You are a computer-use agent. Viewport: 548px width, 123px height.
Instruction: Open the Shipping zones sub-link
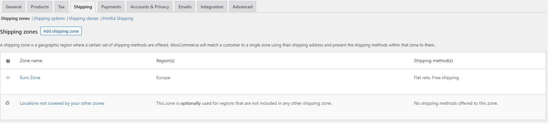click(15, 19)
